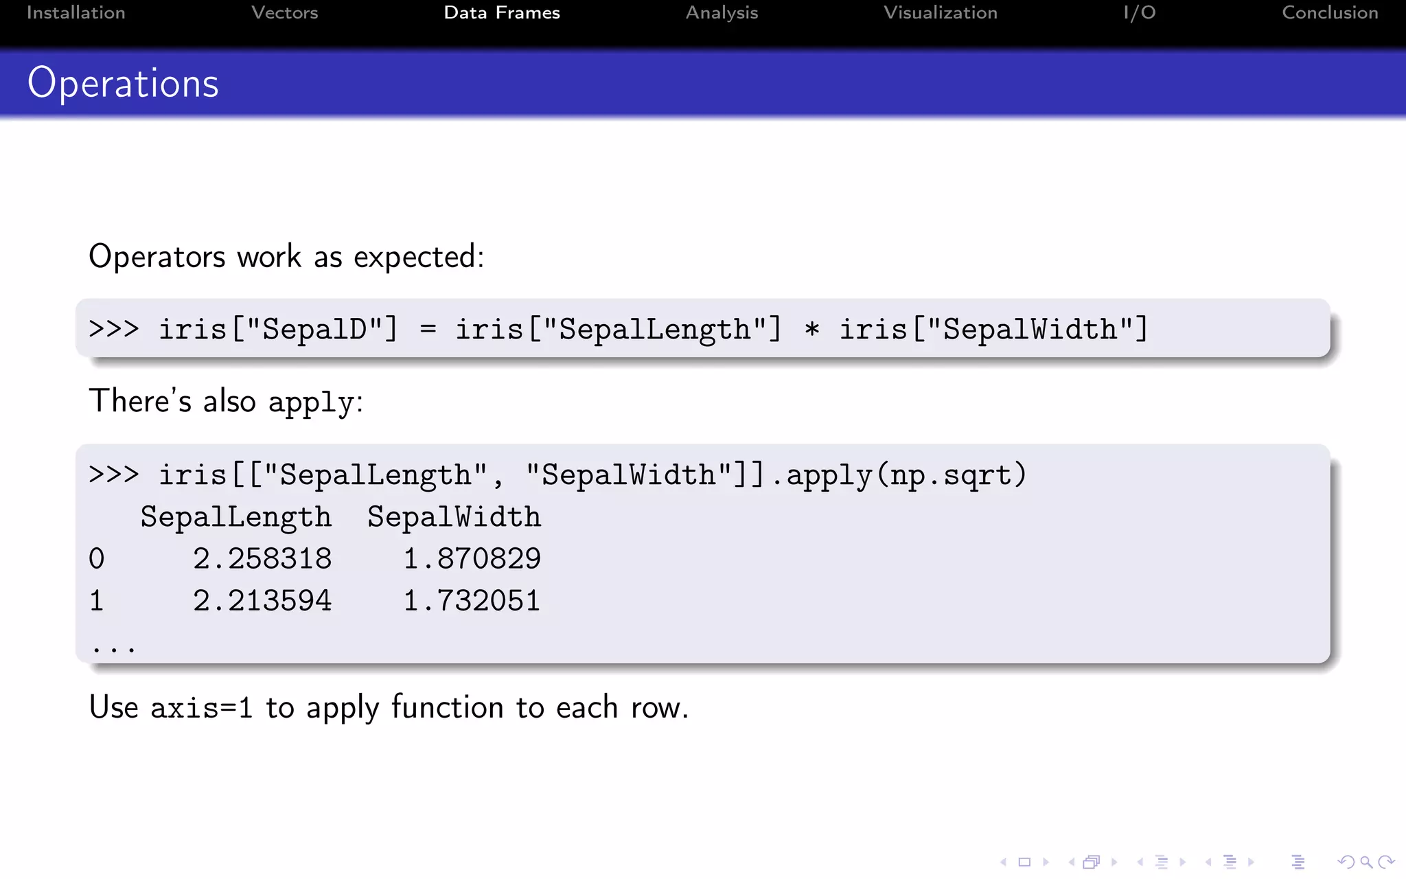
Task: Click the go forward curved arrow icon
Action: point(1386,862)
